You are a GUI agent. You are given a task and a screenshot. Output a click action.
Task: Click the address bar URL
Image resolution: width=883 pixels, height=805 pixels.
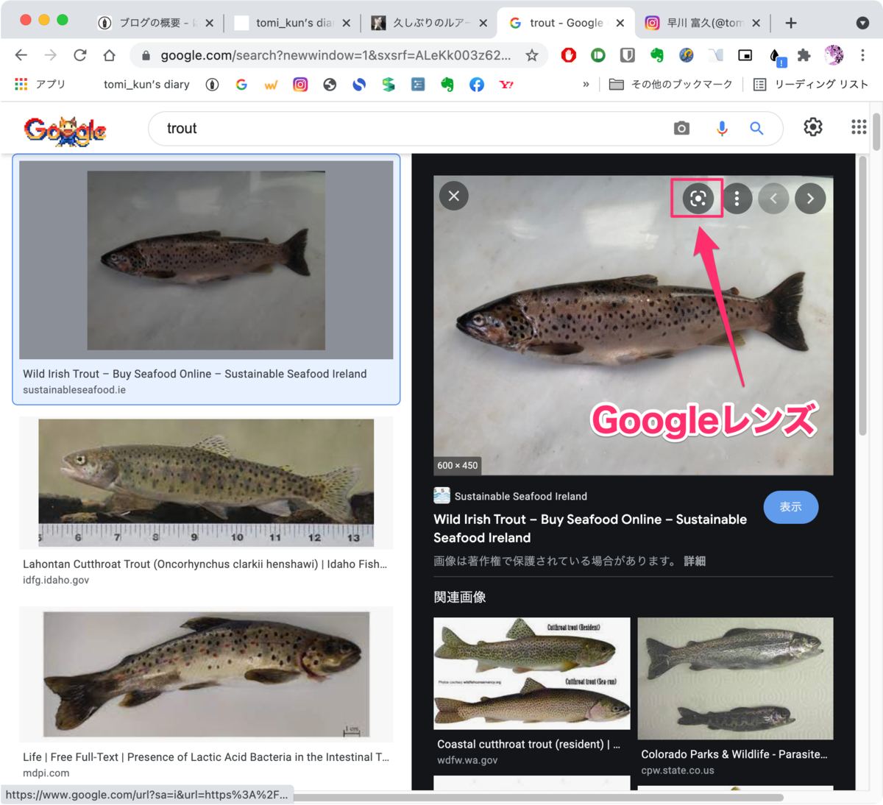[x=335, y=55]
